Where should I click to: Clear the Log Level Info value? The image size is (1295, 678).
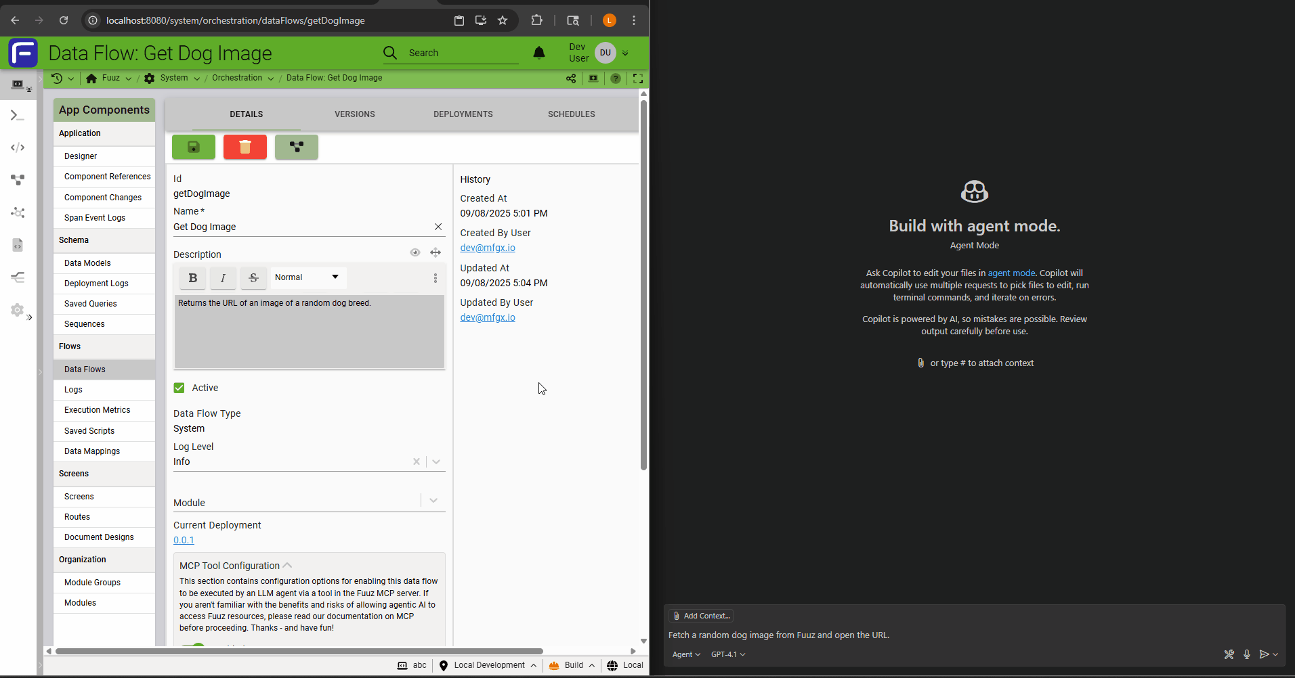click(417, 461)
